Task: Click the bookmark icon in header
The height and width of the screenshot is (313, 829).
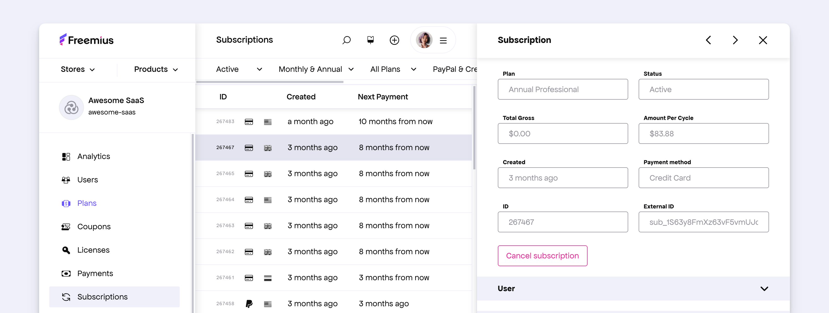Action: pyautogui.click(x=370, y=40)
